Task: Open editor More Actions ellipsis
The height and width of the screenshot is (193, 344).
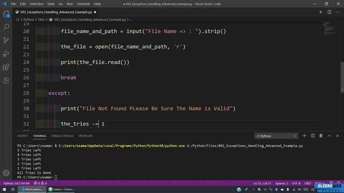Action: [338, 12]
